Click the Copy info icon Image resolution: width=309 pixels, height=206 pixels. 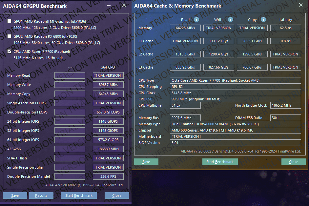[263, 19]
